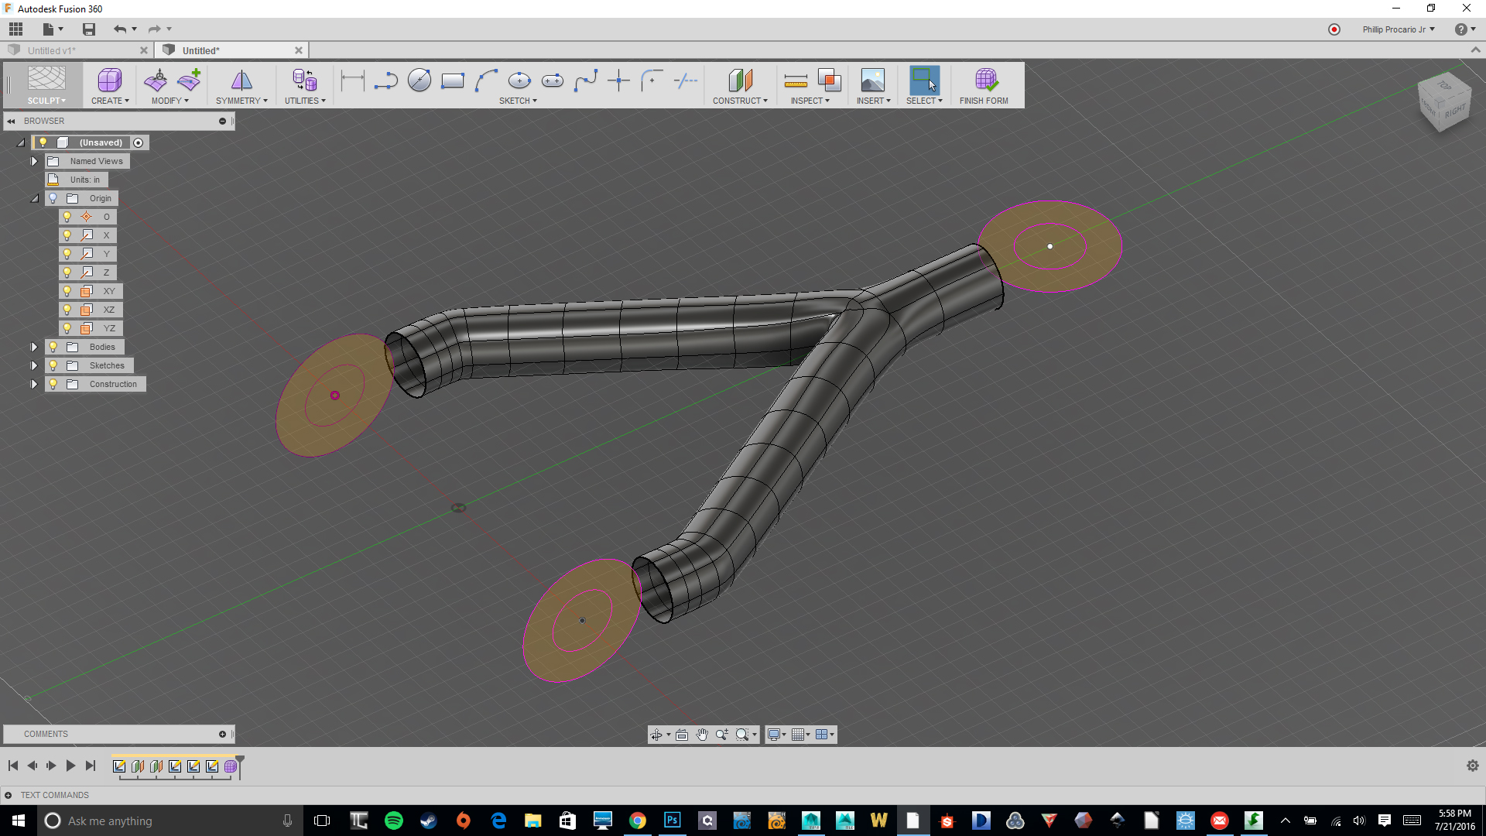
Task: Open the CREATE dropdown menu
Action: coord(110,101)
